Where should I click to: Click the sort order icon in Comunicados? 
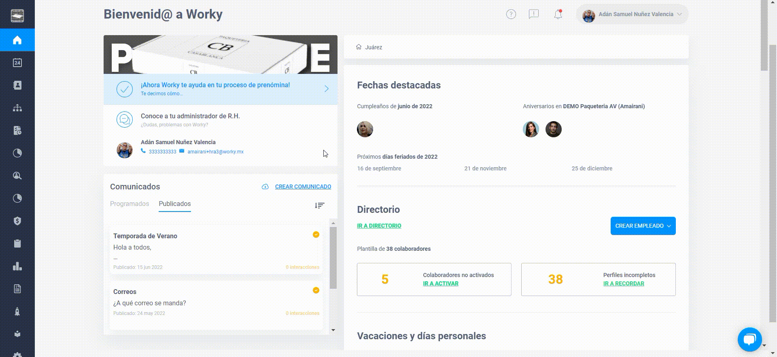point(320,206)
